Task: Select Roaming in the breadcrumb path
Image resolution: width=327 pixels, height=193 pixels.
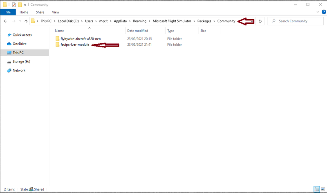Action: [x=139, y=21]
